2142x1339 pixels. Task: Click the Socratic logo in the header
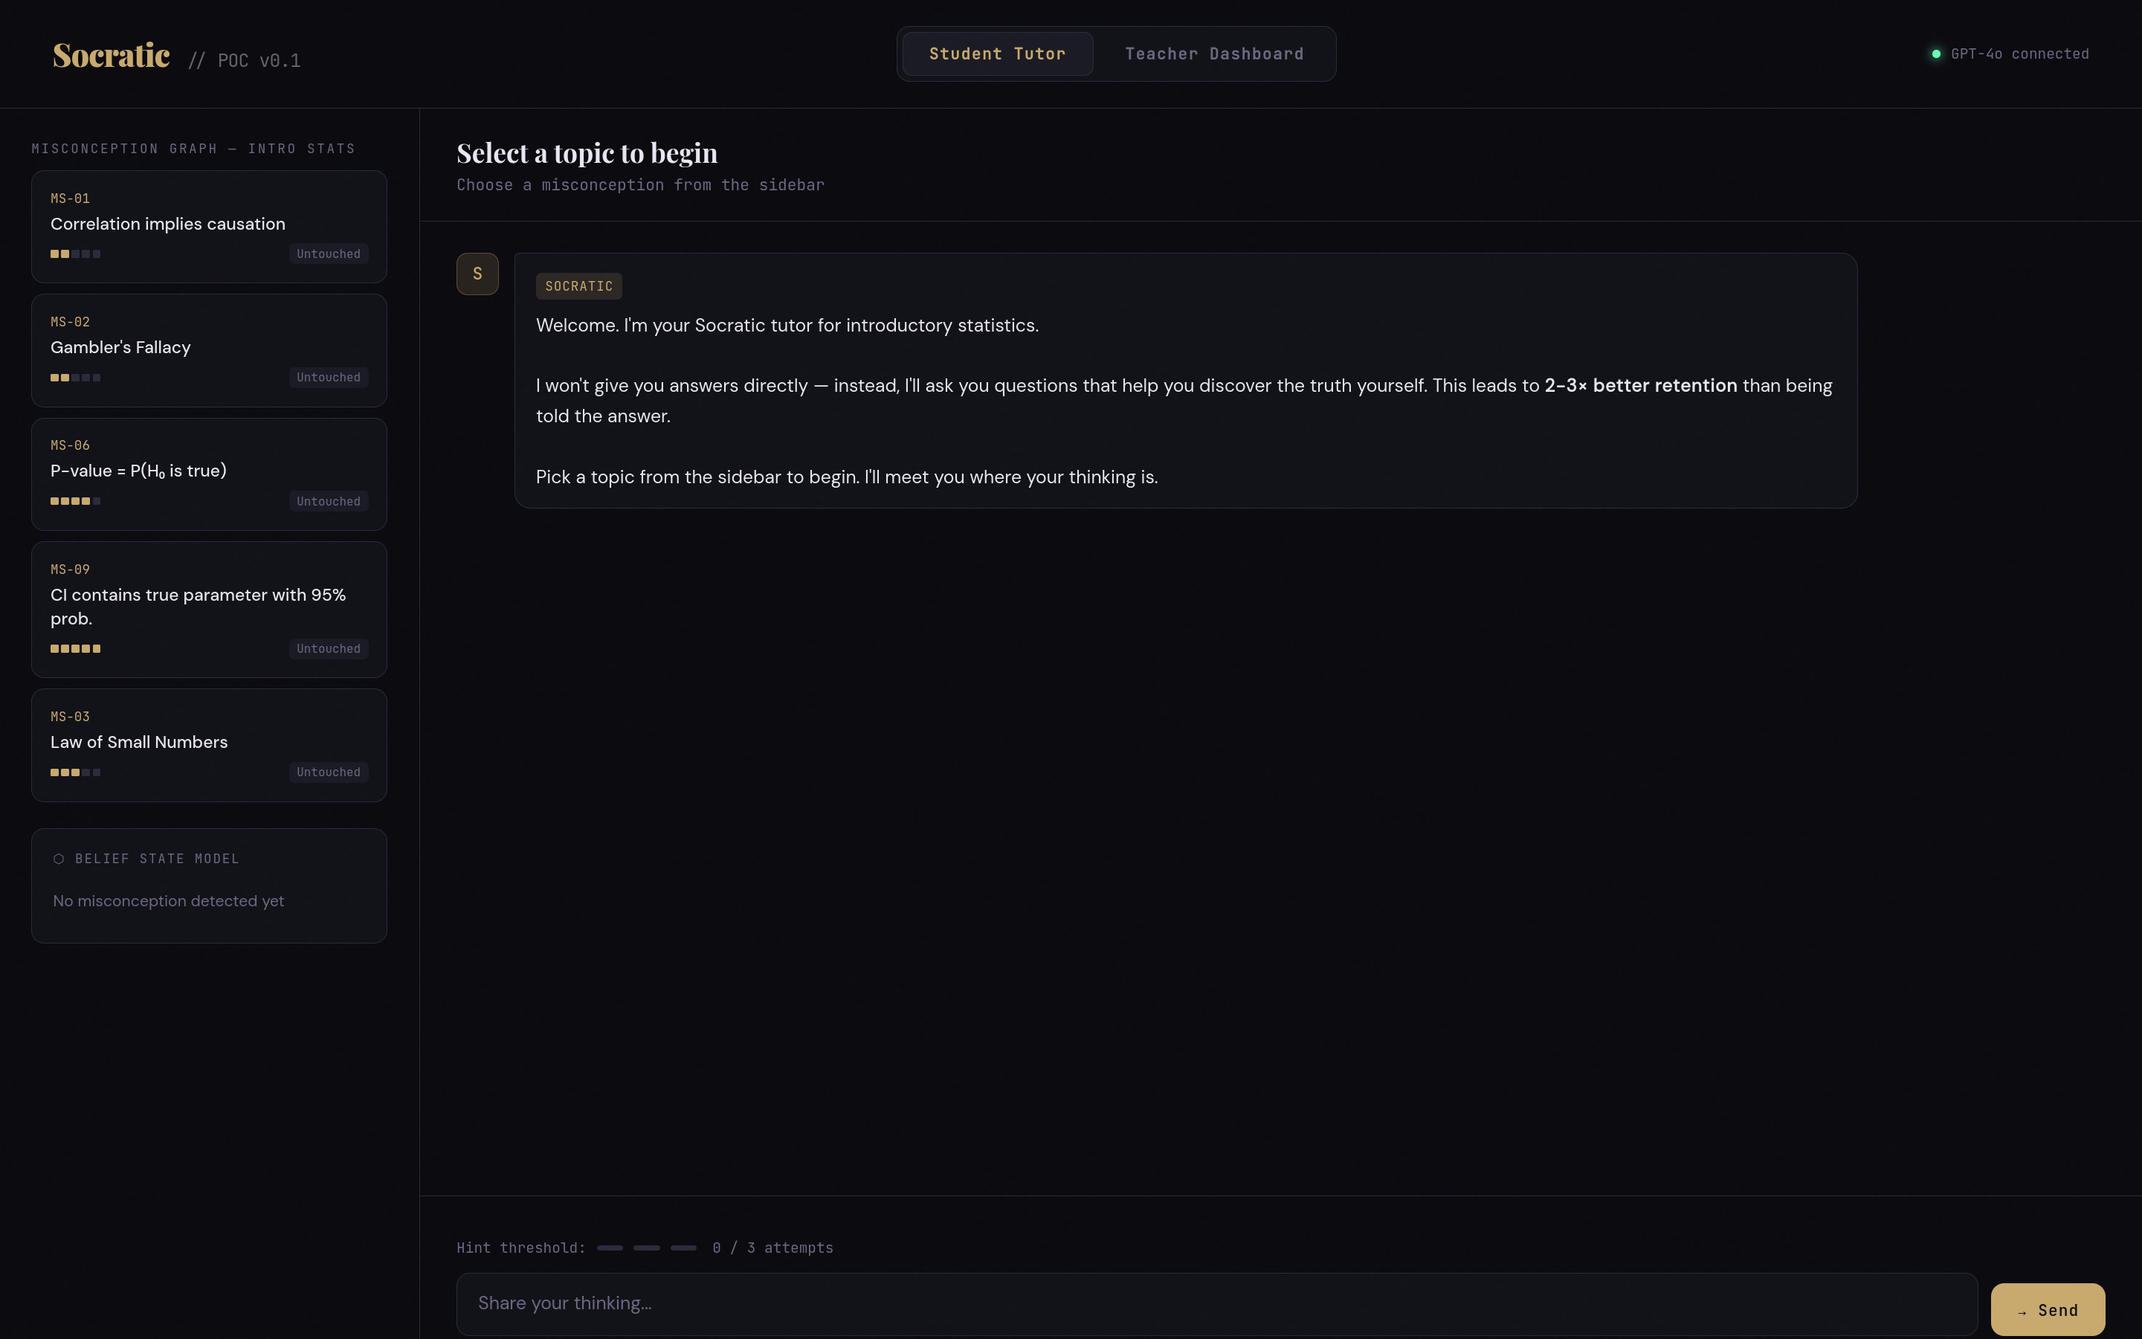(112, 56)
